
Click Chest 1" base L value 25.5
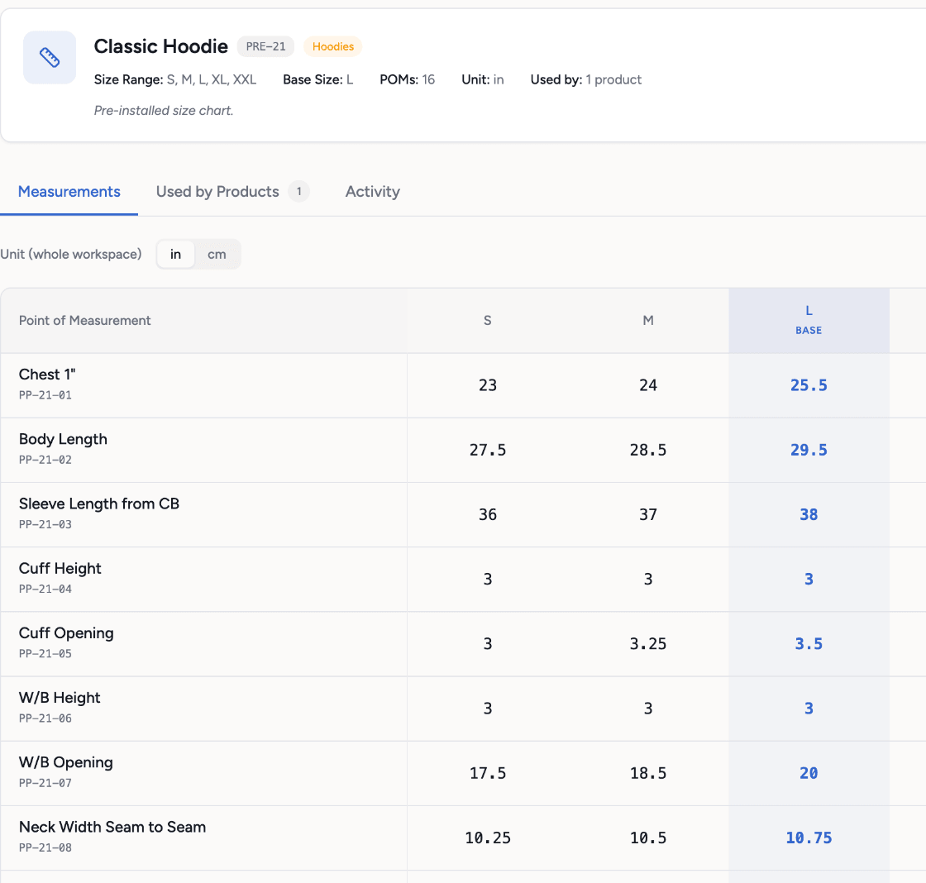pyautogui.click(x=809, y=385)
